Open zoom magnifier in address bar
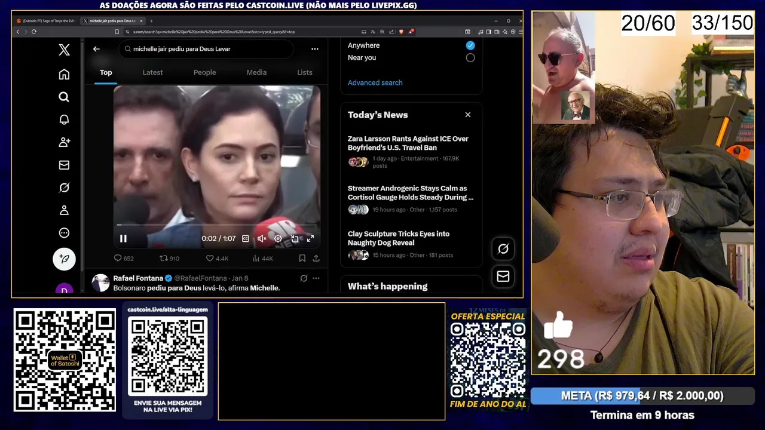 point(382,32)
